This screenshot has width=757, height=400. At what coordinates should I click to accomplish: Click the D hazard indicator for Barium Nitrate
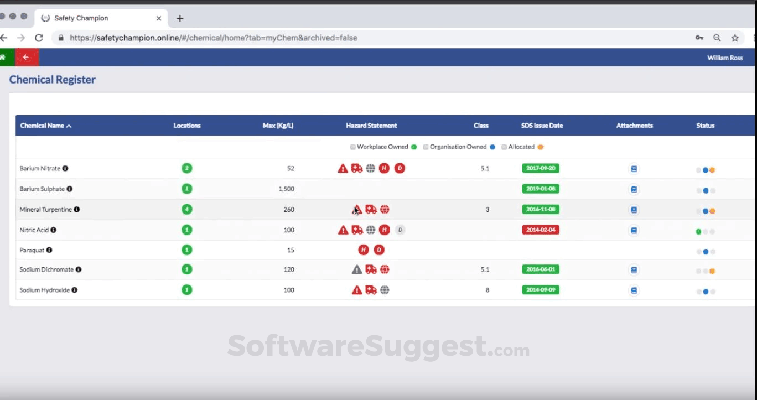(400, 168)
